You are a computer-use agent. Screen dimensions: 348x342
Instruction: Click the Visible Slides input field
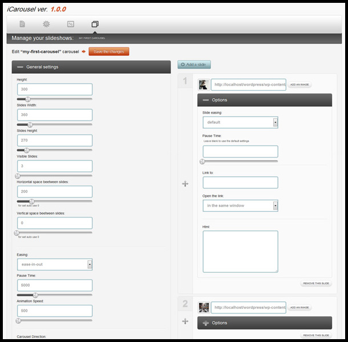(55, 166)
